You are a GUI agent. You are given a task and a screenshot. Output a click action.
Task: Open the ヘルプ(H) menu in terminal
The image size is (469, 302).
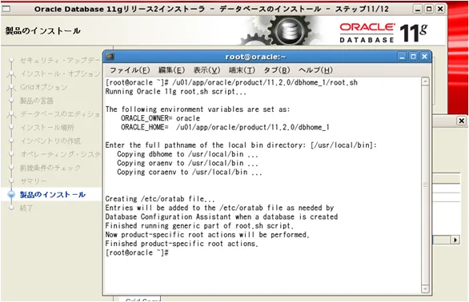(315, 70)
